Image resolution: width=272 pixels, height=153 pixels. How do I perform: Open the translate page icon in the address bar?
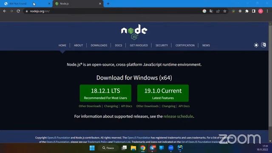[x=211, y=11]
